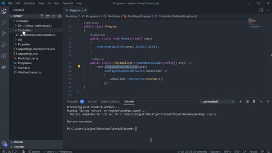Open editor More Actions ellipsis

pyautogui.click(x=268, y=10)
